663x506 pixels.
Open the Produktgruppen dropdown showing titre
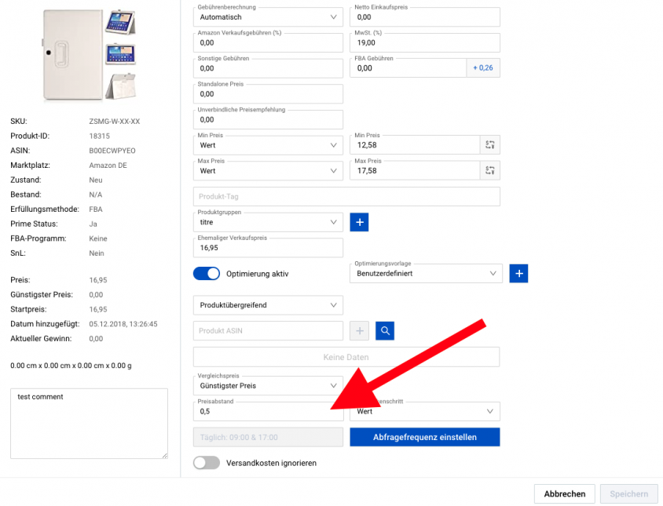(268, 222)
